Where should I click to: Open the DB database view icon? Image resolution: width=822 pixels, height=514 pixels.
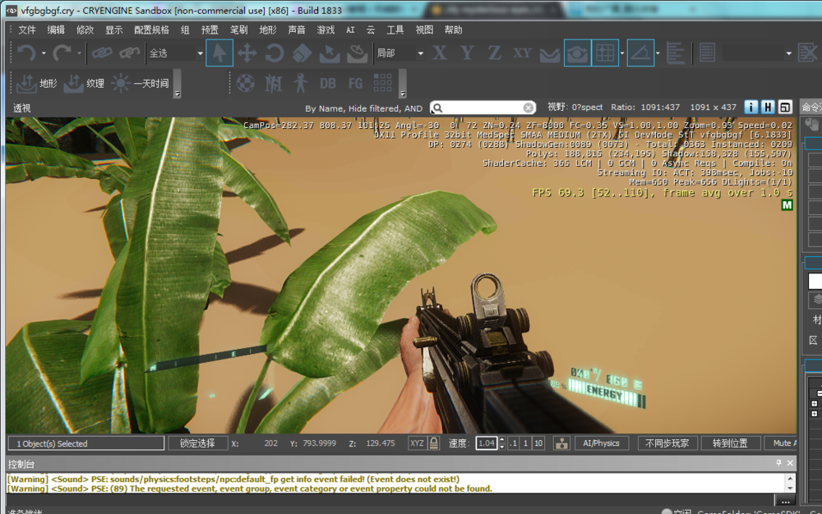point(327,83)
